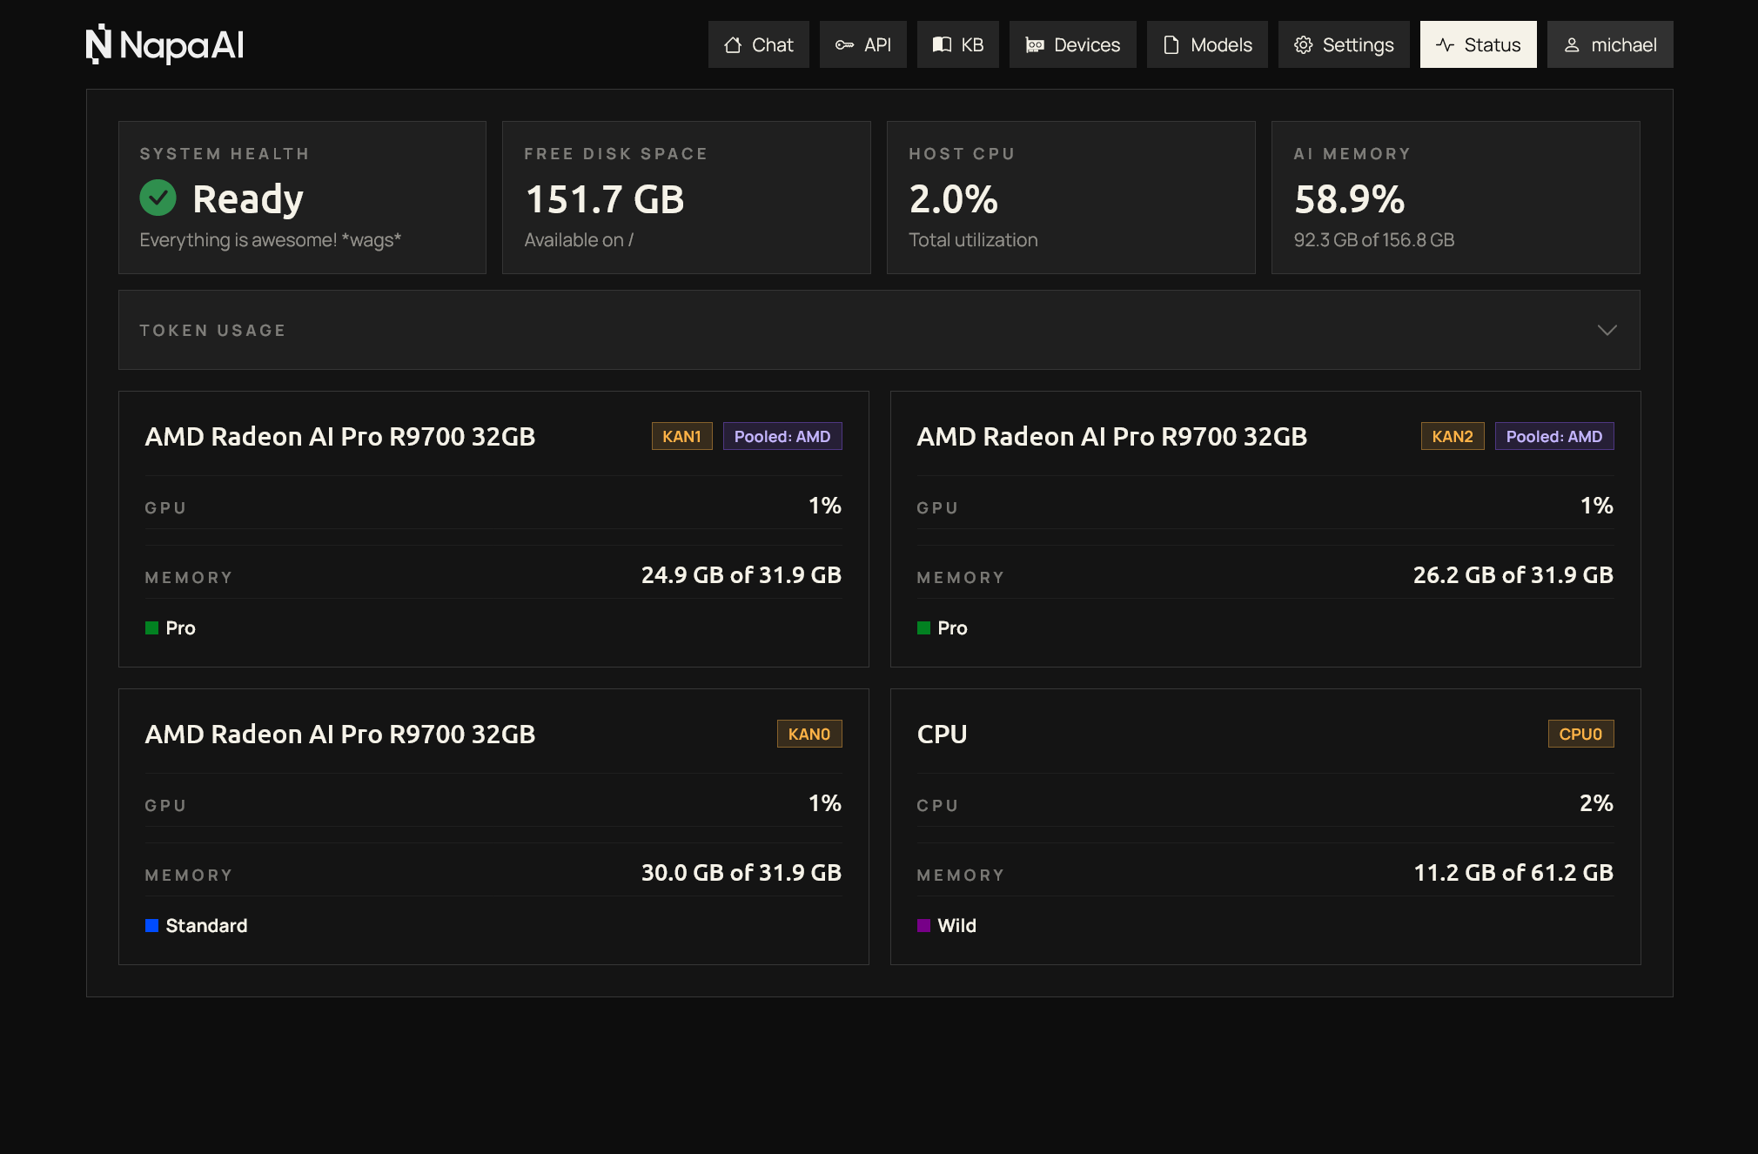This screenshot has height=1154, width=1758.
Task: Click the purple Wild swatch
Action: (923, 925)
